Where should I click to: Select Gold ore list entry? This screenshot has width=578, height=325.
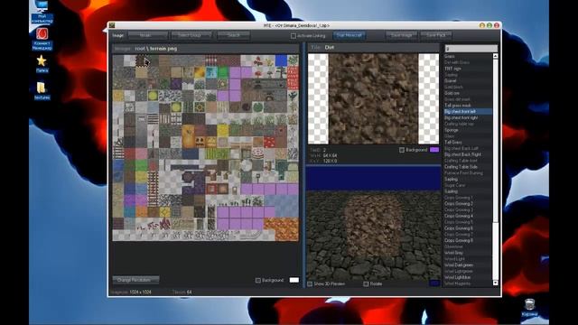468,93
